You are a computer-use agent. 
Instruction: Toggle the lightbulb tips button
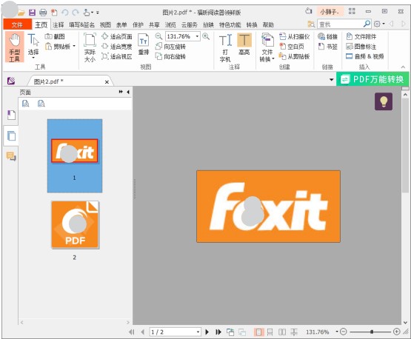[384, 101]
